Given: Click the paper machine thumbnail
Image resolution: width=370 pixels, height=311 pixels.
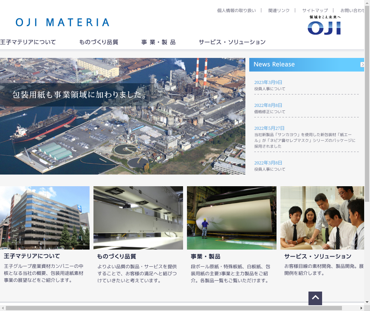Looking at the screenshot, I should point(138,218).
